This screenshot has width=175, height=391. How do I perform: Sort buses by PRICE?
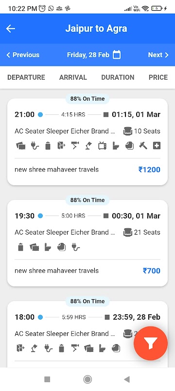[x=158, y=77]
